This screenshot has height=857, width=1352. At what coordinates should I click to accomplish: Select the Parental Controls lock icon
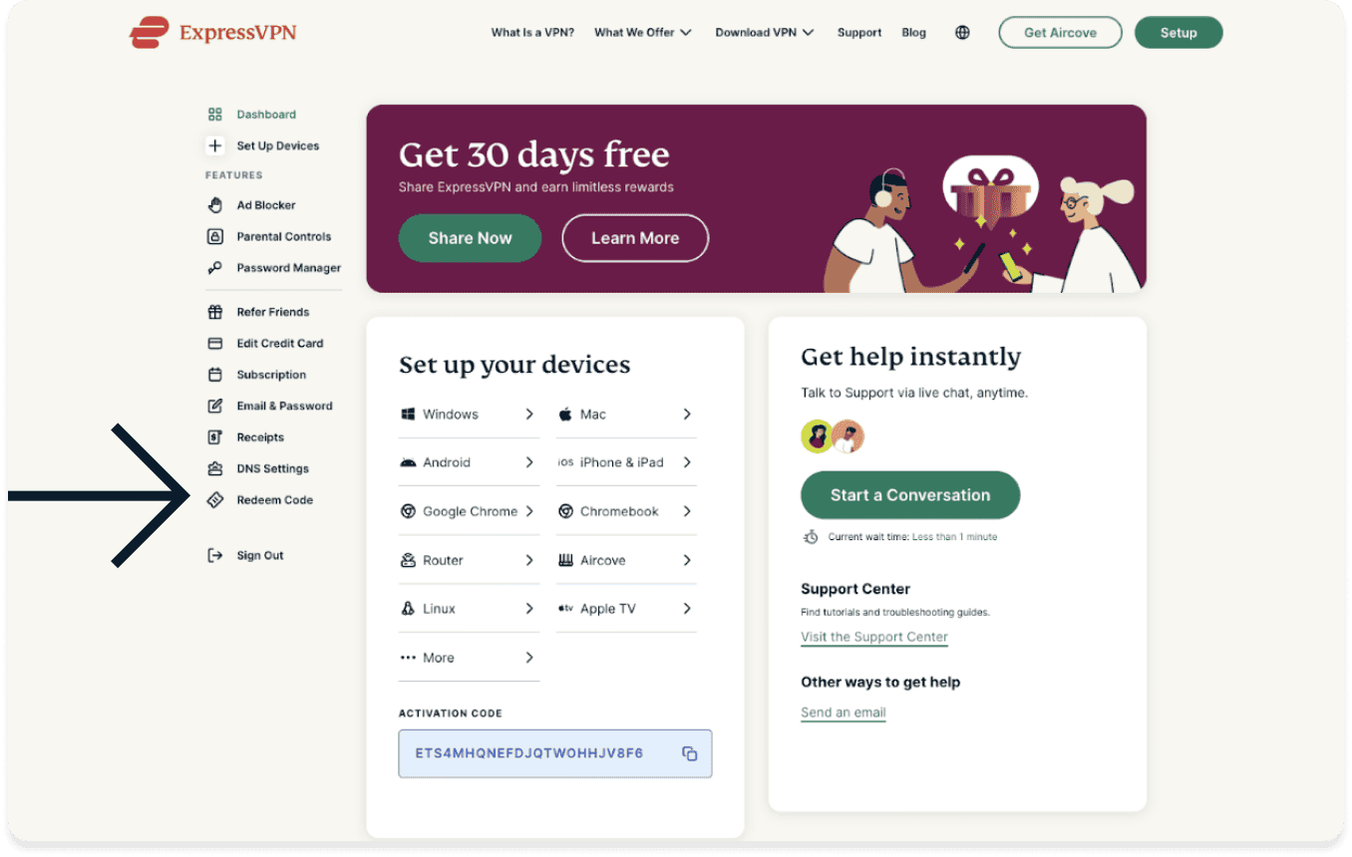(x=214, y=237)
